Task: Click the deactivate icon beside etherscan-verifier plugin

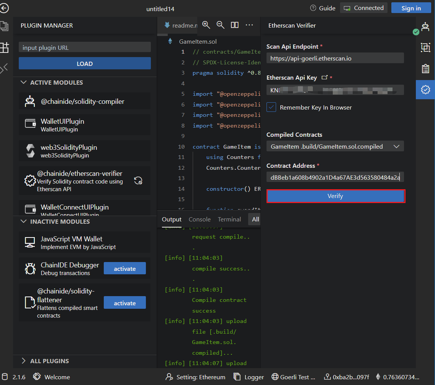Action: click(x=138, y=181)
